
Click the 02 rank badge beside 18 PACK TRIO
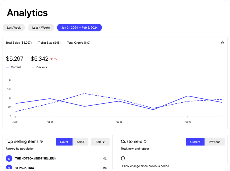[9, 168]
